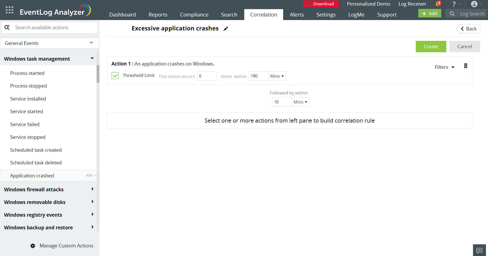Go Back to previous page

[468, 29]
